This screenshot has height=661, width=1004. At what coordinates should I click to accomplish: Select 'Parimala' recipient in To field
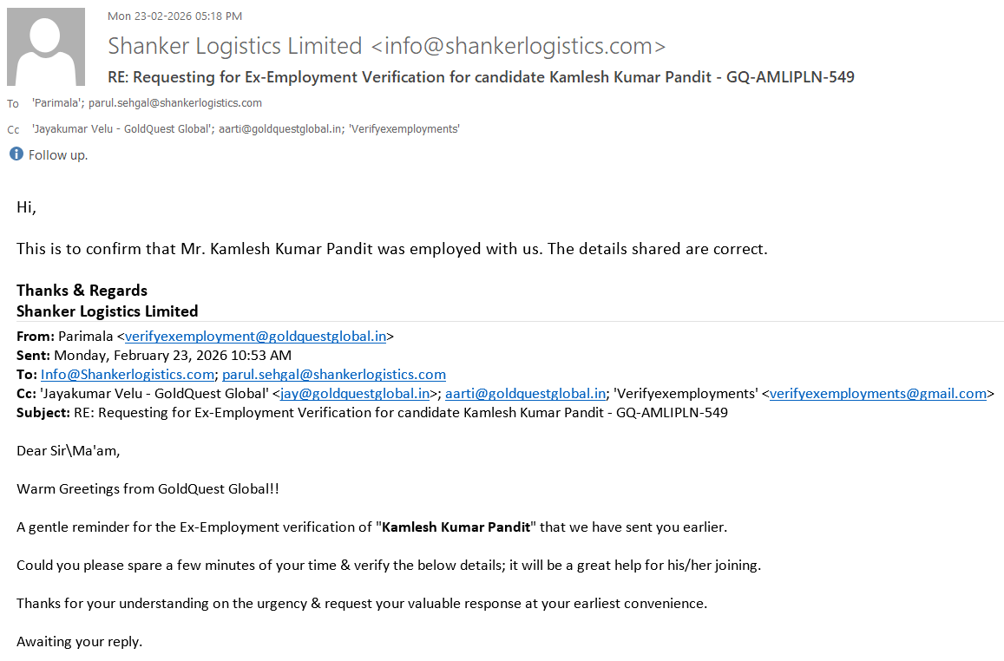click(x=57, y=103)
